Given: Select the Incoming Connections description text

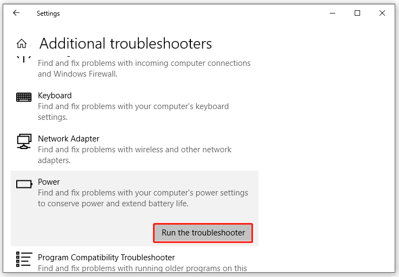Looking at the screenshot, I should (x=144, y=69).
